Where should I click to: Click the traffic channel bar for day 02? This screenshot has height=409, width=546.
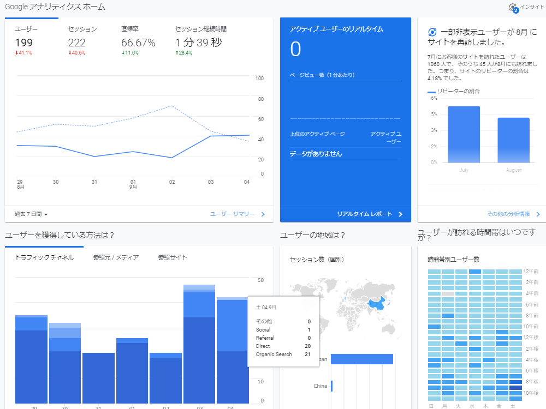pyautogui.click(x=166, y=378)
